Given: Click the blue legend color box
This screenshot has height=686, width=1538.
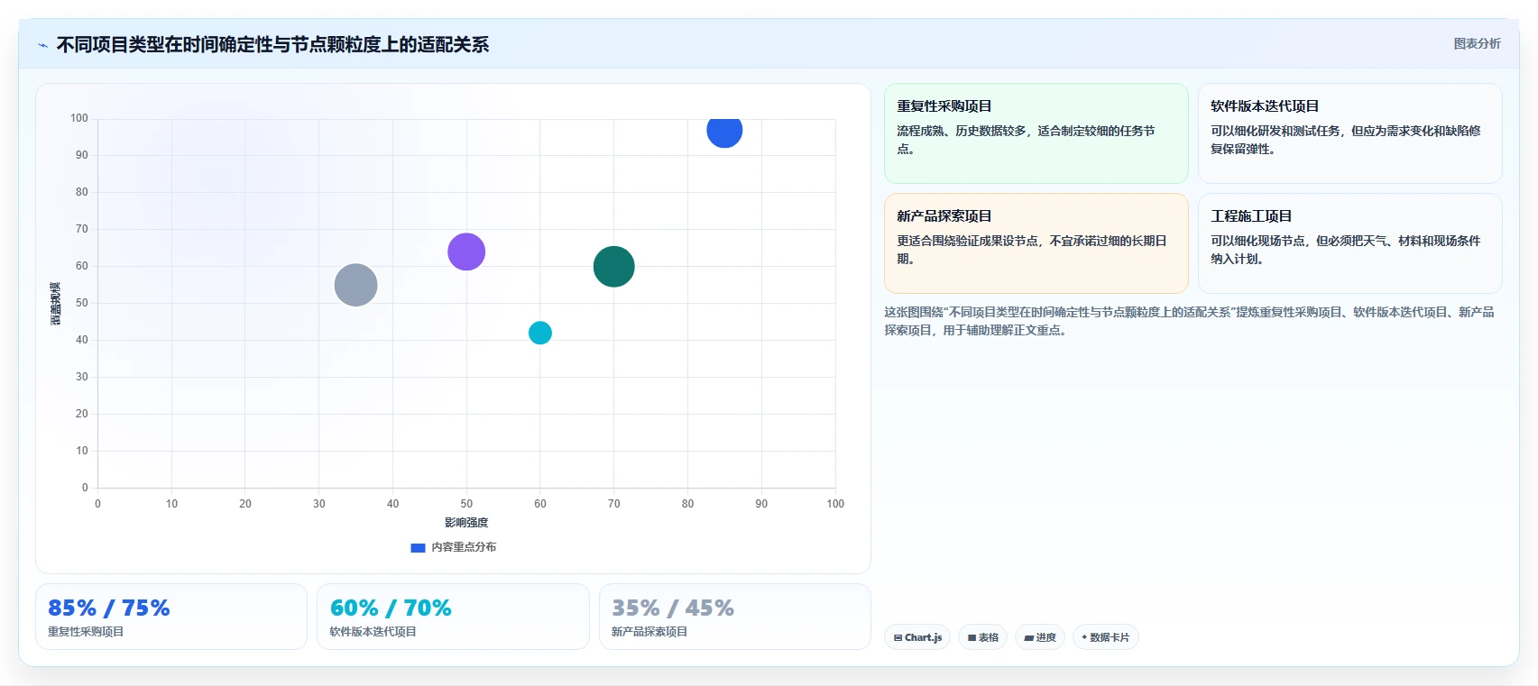Looking at the screenshot, I should (418, 547).
